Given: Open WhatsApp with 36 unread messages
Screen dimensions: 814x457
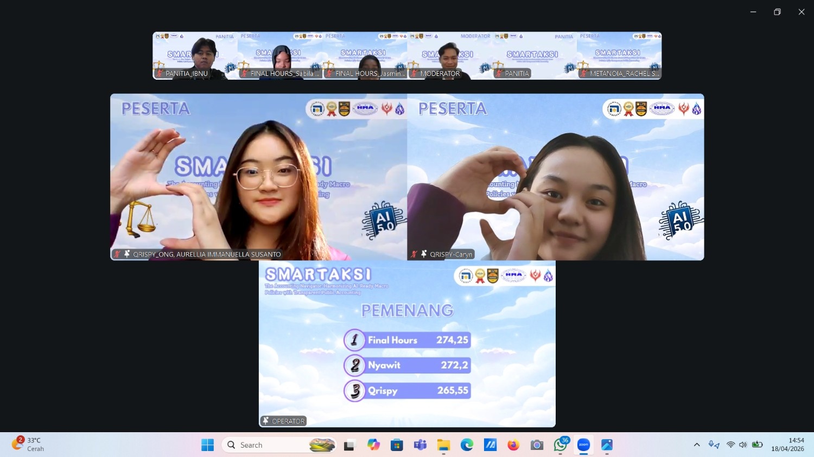Looking at the screenshot, I should point(560,445).
